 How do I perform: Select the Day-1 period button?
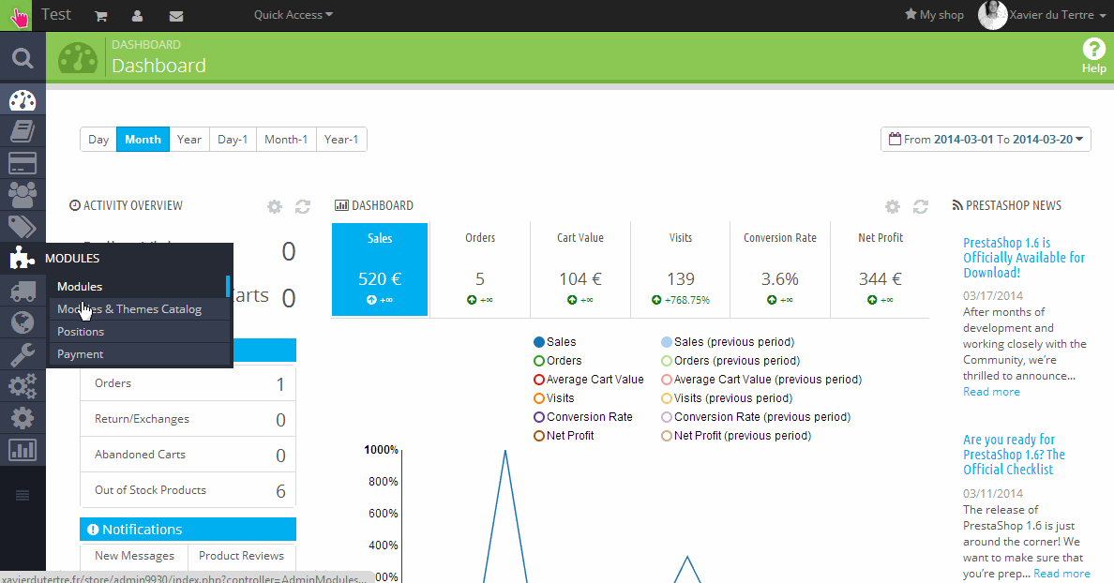pyautogui.click(x=233, y=139)
